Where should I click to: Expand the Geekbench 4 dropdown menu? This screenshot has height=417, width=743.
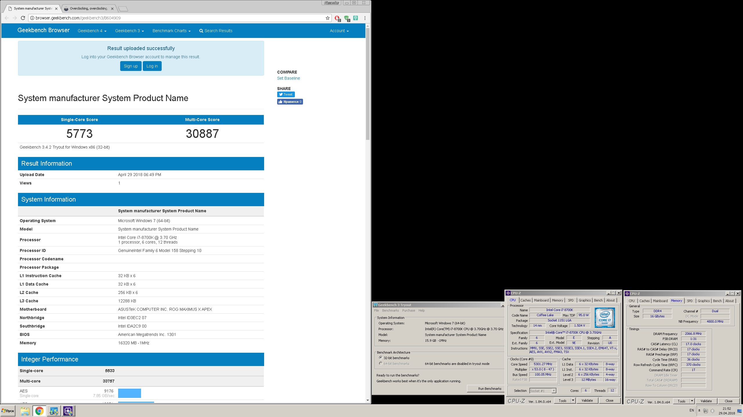92,31
